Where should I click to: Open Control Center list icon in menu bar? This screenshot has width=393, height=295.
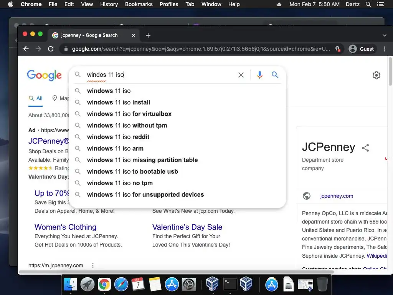point(381,4)
